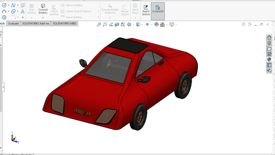Viewport: 275px width, 155px height.
Task: Open View Palette task pane tab
Action: (269, 54)
